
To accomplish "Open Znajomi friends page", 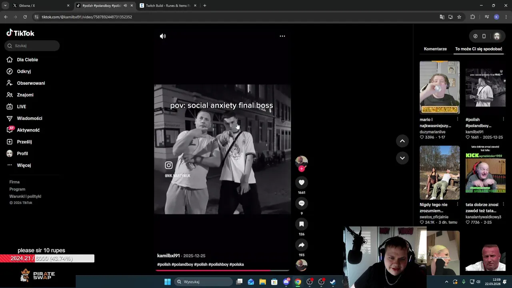I will (25, 95).
